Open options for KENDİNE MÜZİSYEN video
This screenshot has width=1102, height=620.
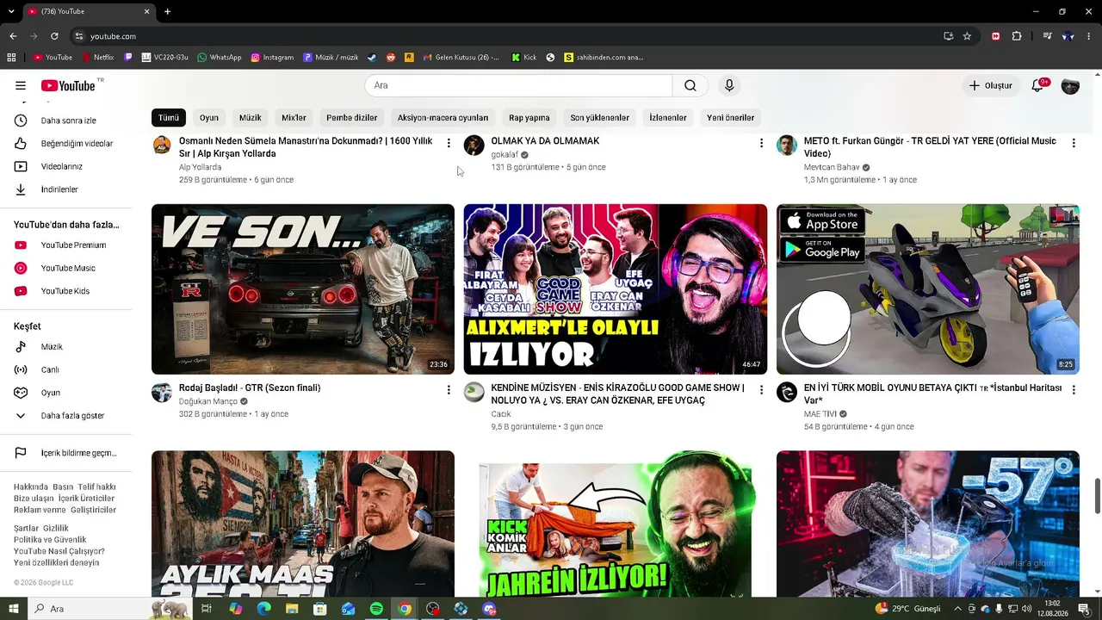tap(761, 390)
